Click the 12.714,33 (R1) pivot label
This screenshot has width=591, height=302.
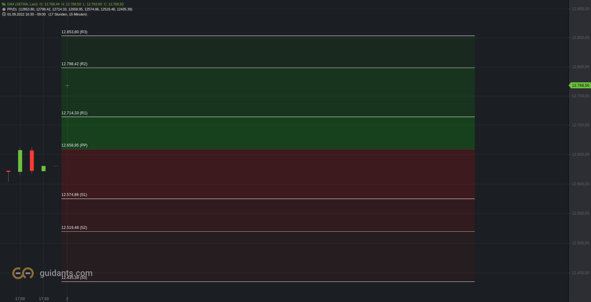(x=74, y=113)
